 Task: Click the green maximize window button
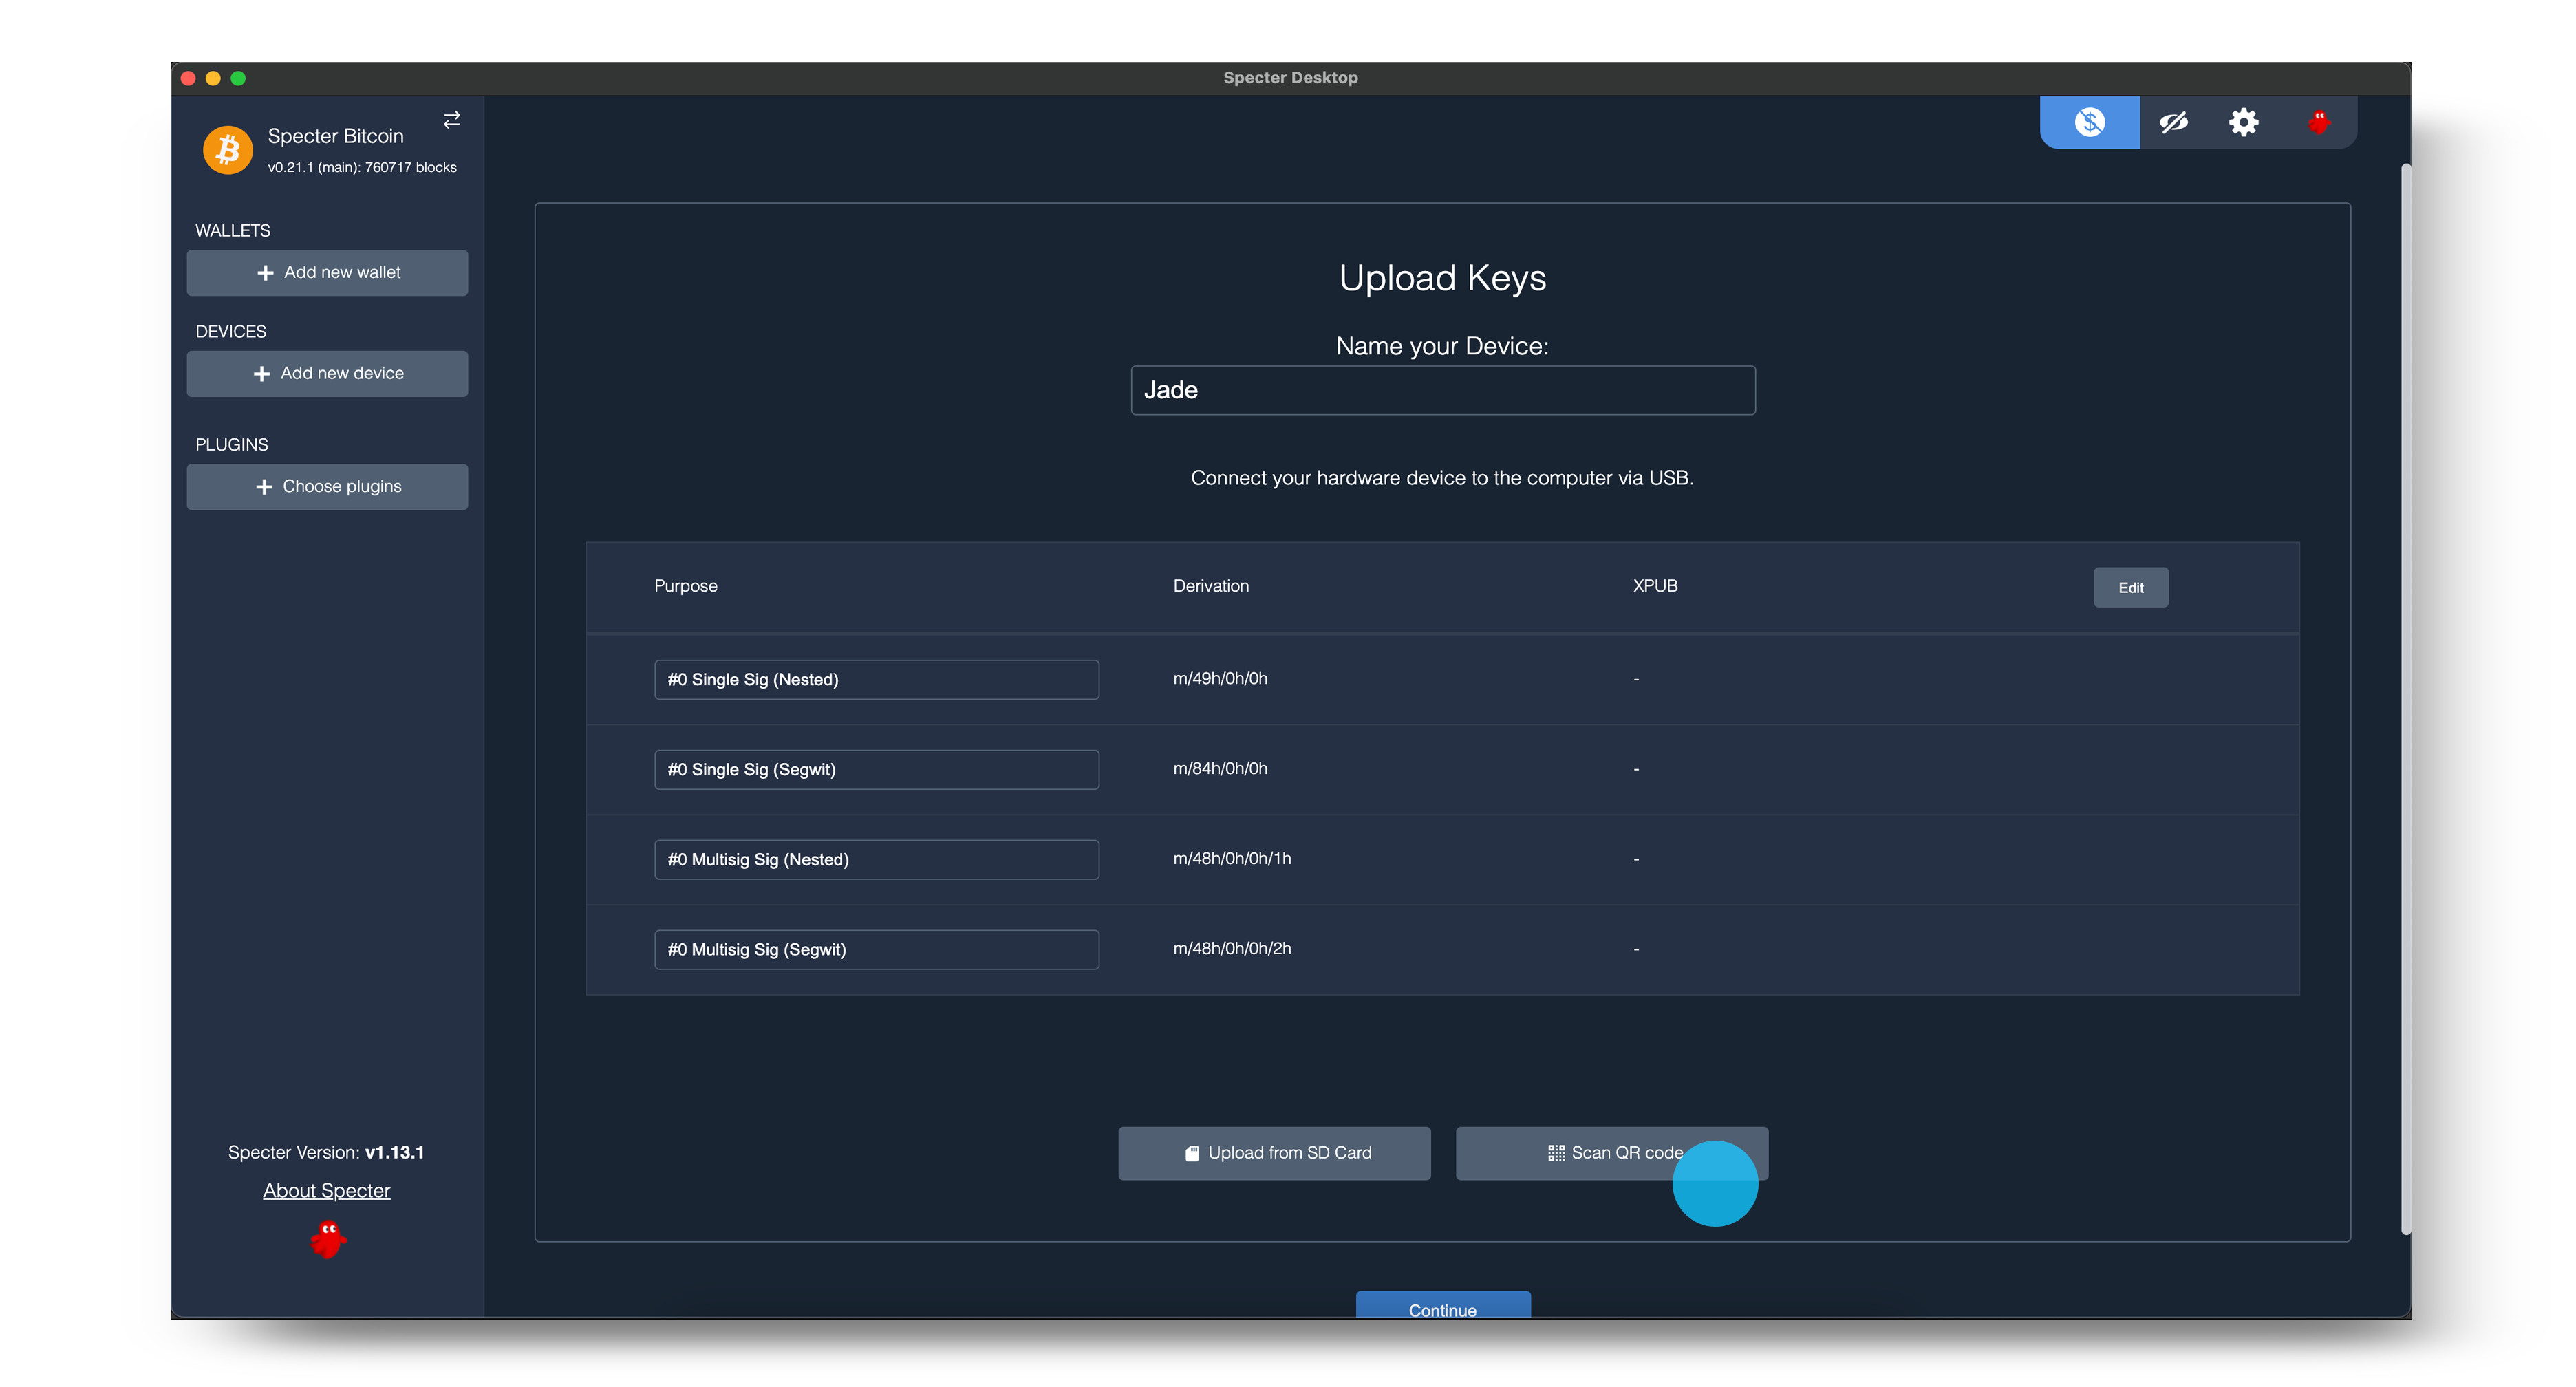tap(238, 78)
